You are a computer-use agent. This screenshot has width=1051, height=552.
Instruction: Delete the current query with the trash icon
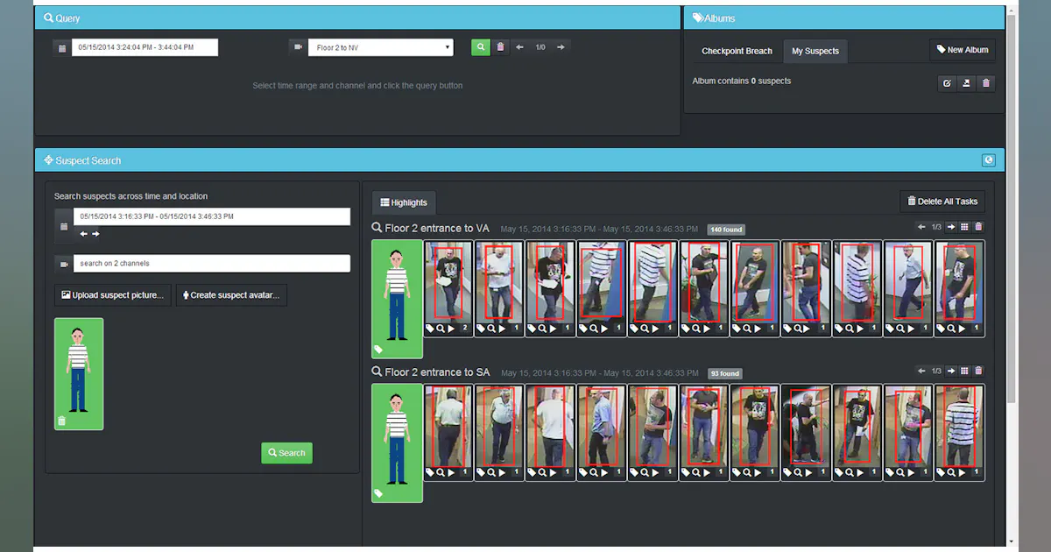click(500, 47)
